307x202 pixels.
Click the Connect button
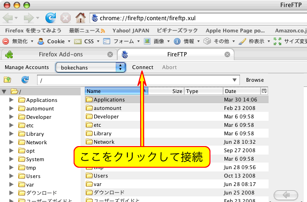[143, 67]
